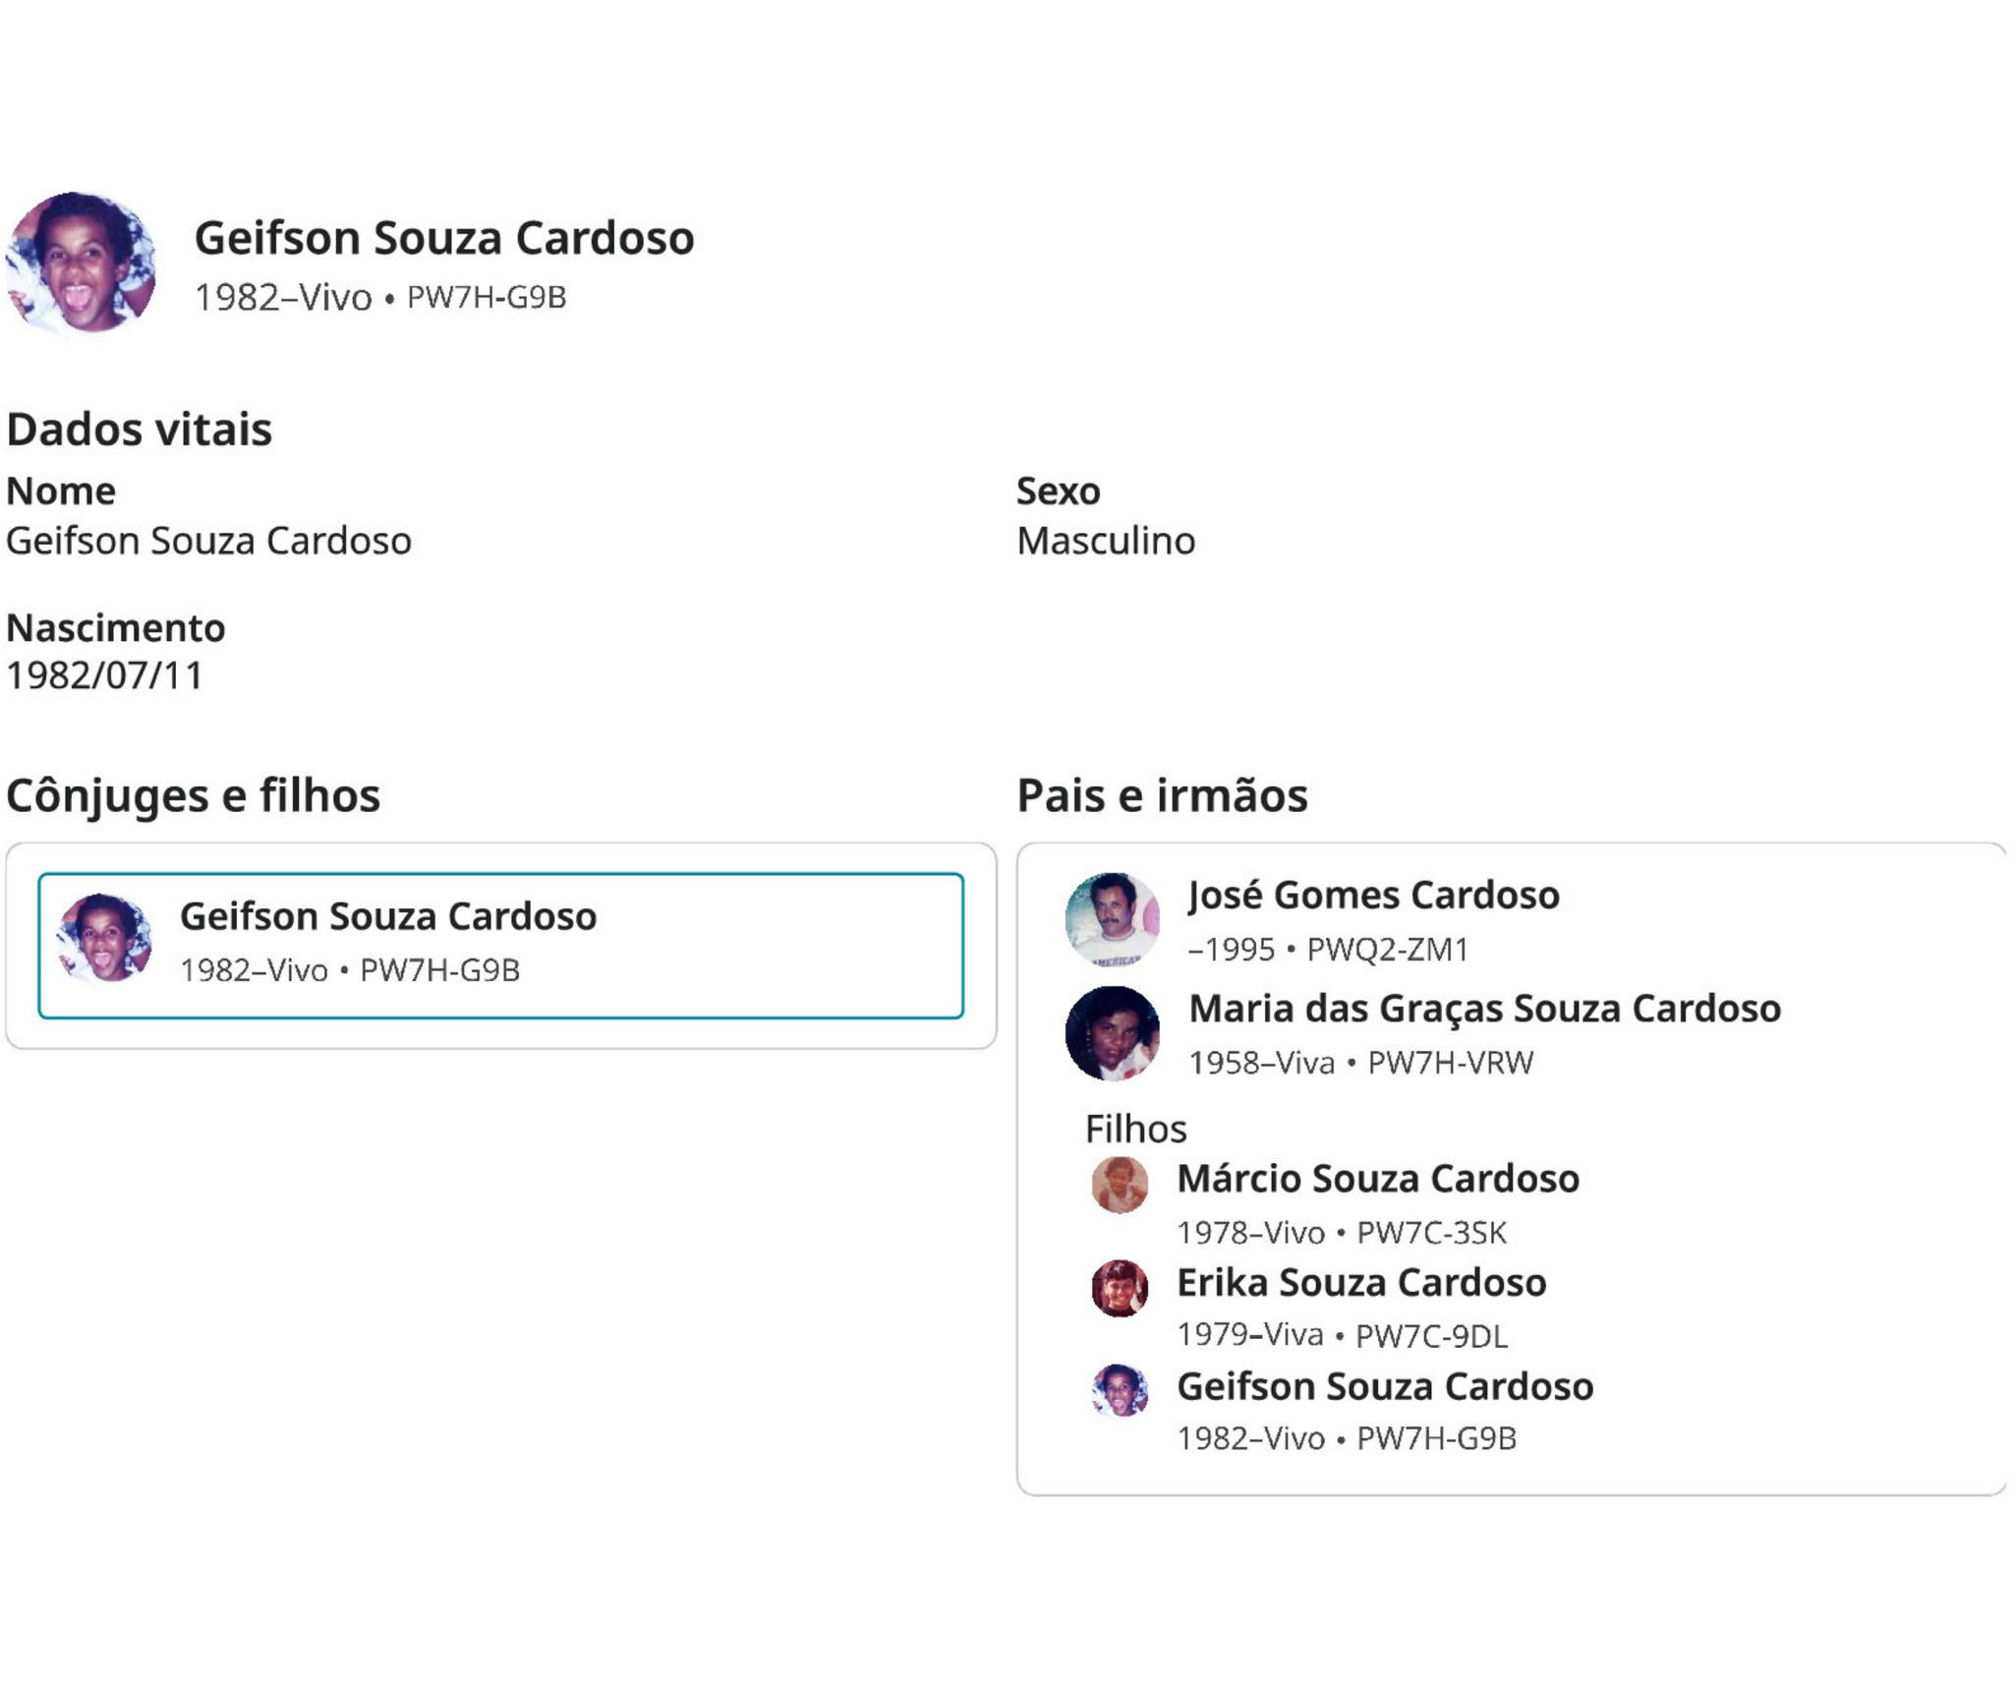The height and width of the screenshot is (1688, 2013).
Task: Click the header ID PW7H-G9B
Action: 487,297
